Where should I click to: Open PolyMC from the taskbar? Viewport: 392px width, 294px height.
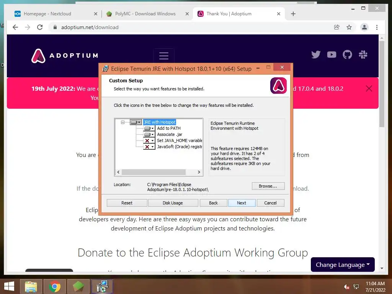pos(78,286)
